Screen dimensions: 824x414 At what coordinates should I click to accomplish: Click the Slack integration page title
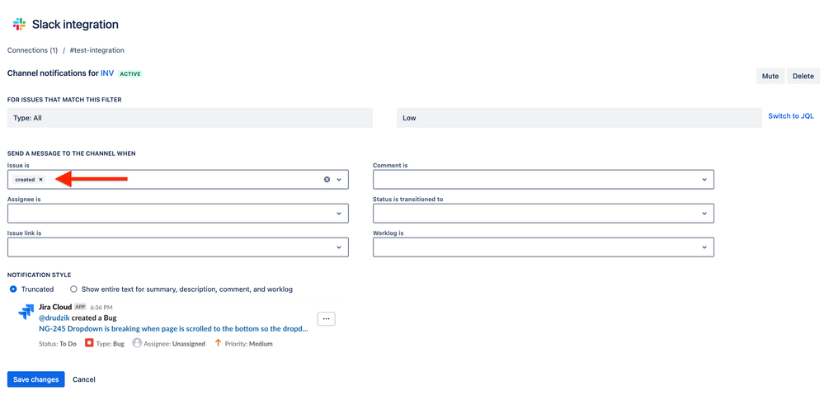(75, 24)
